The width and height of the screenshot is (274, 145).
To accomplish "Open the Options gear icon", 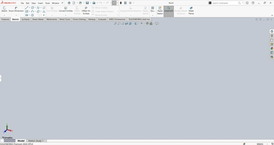I will pos(130,3).
